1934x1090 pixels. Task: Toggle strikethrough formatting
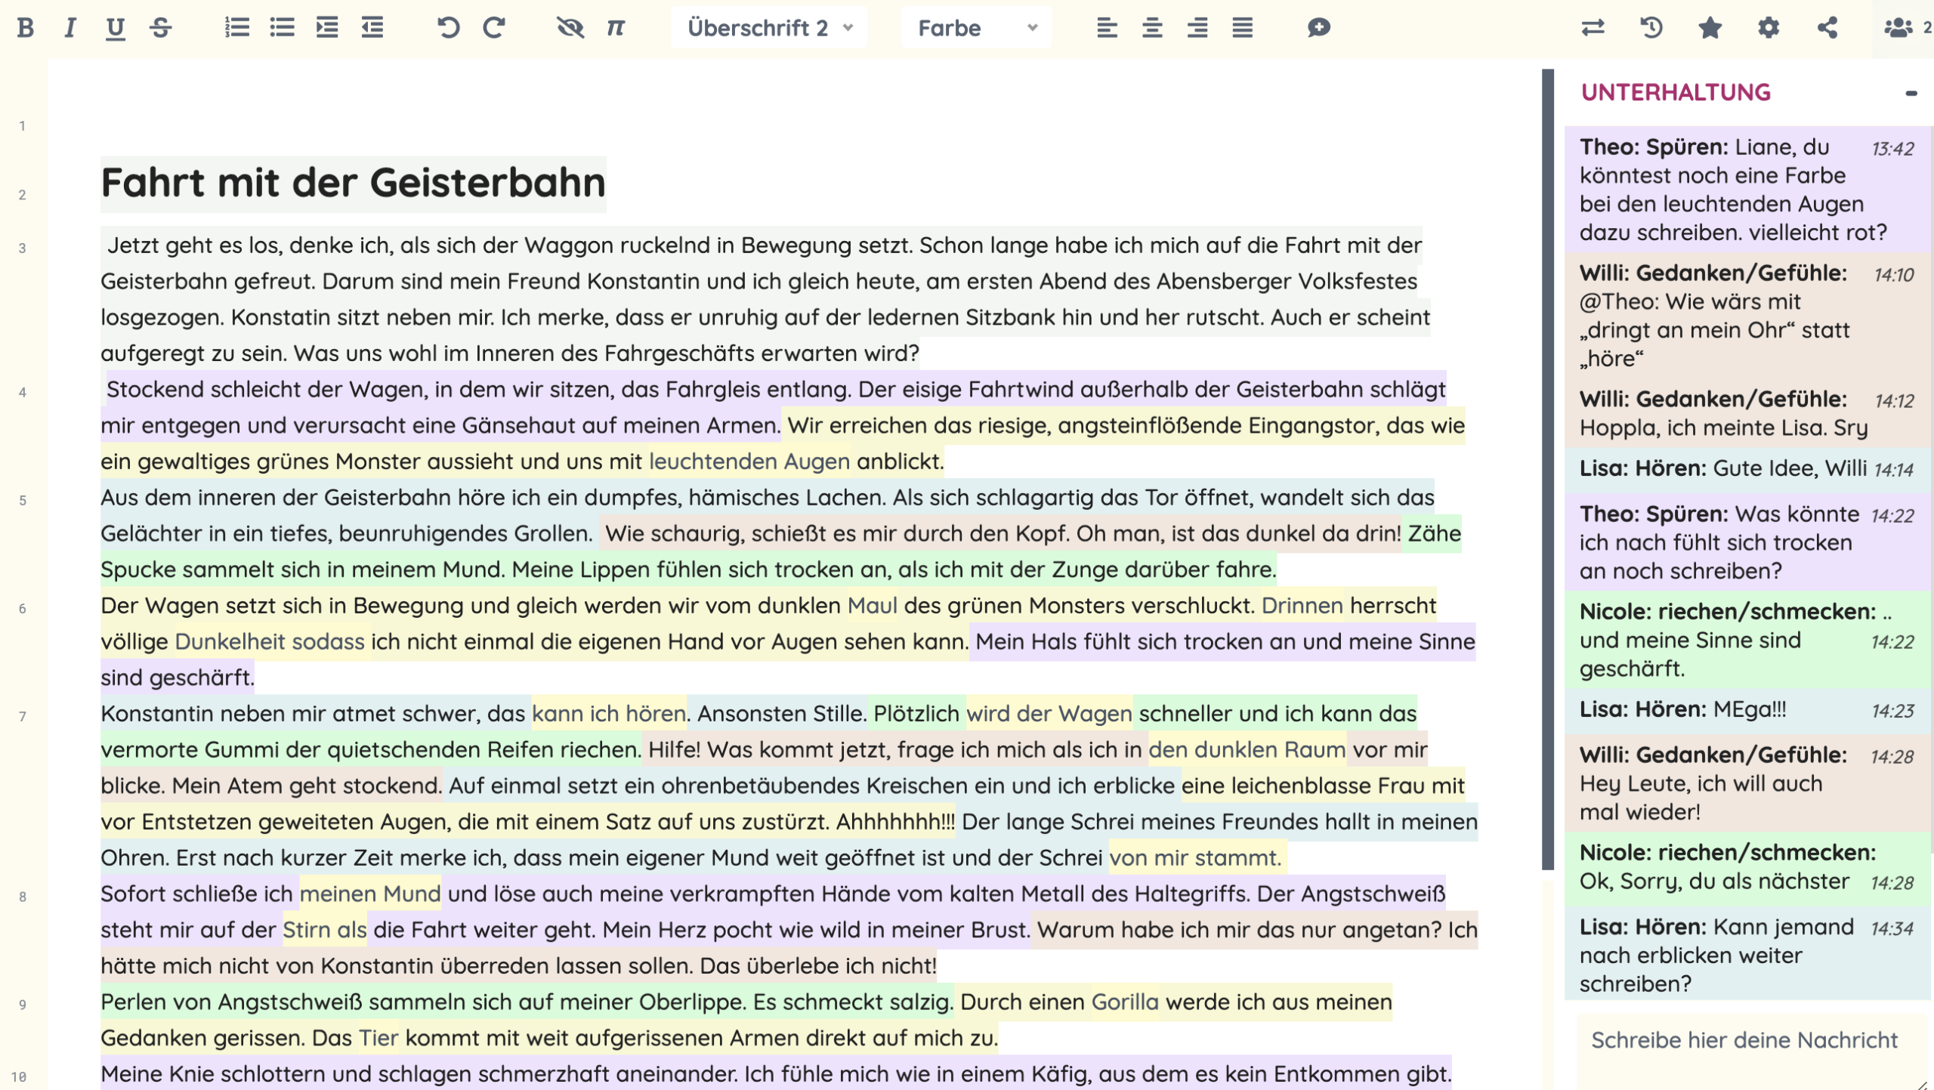pos(160,28)
